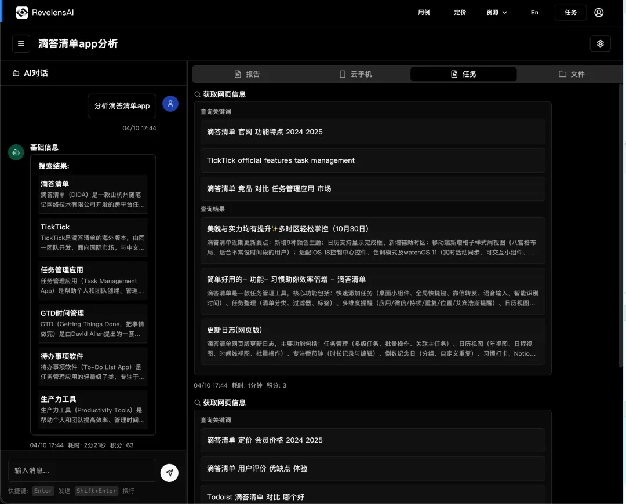Select keyword Todoist 滴答清单 对比 哪个好

(373, 495)
